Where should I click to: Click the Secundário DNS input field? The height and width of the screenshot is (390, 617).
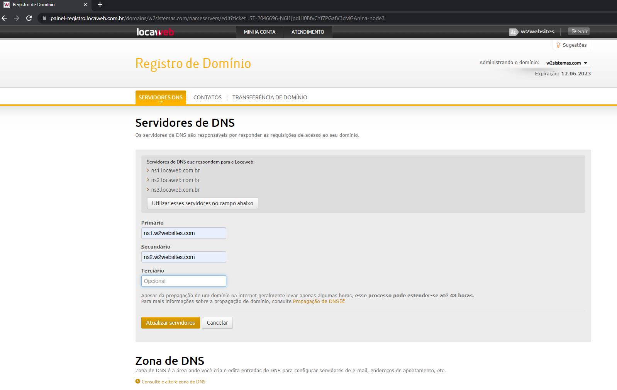click(x=184, y=257)
